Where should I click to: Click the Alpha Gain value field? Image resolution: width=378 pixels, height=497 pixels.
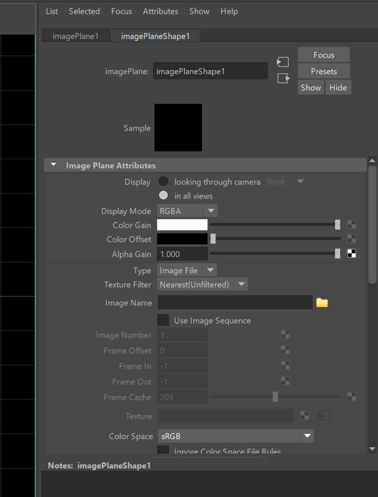click(182, 254)
